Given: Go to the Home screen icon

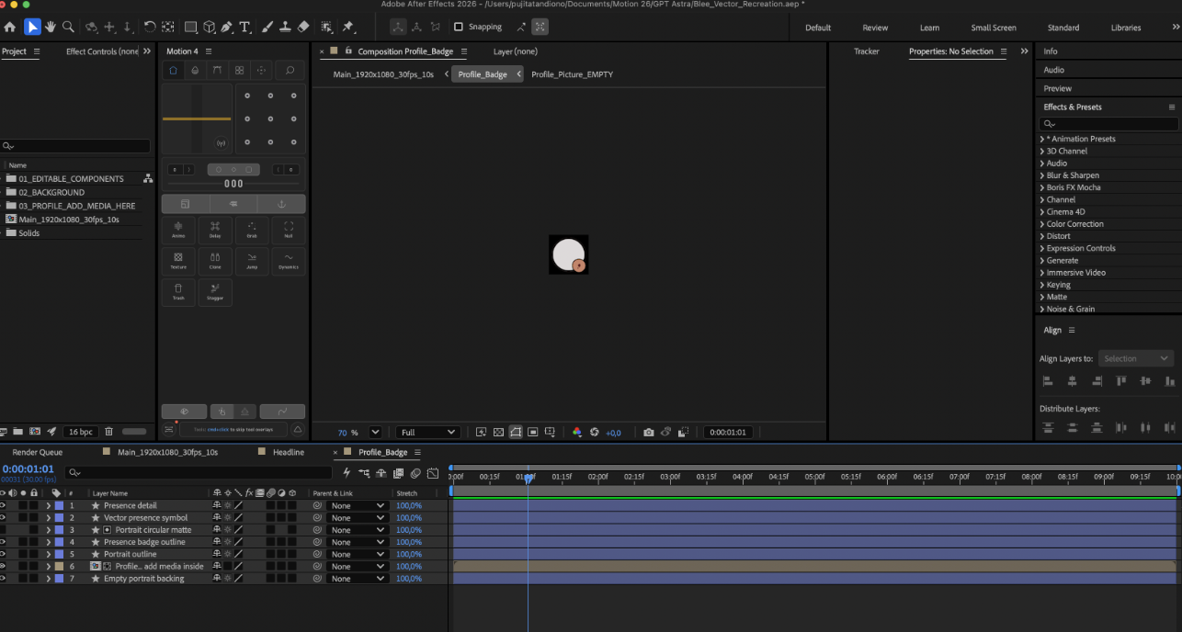Looking at the screenshot, I should click(x=10, y=27).
